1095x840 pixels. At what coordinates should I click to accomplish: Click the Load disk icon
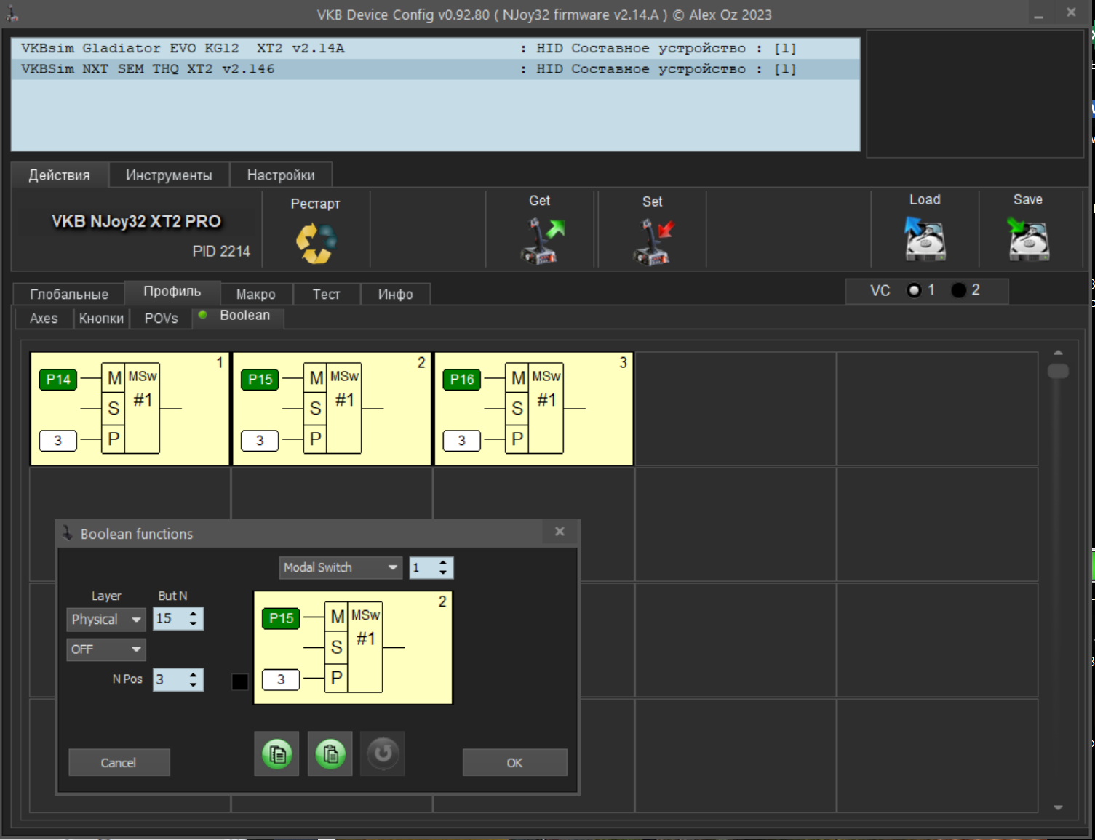(x=925, y=239)
